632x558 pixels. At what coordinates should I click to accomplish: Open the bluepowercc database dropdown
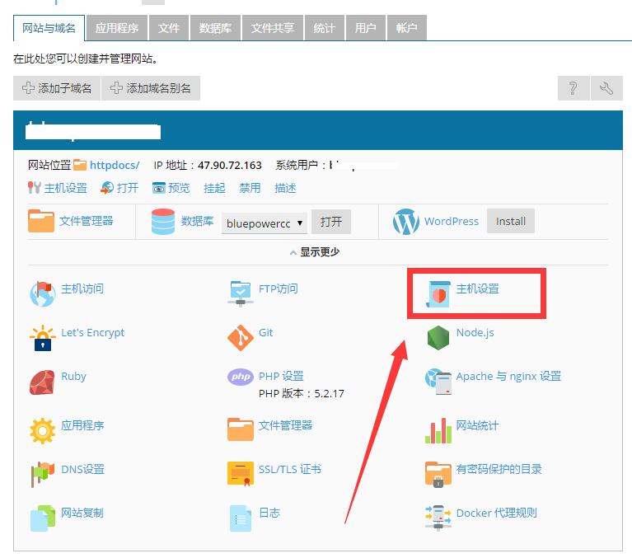pos(265,223)
